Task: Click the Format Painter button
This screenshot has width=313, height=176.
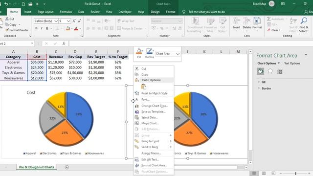Action: coord(17,30)
